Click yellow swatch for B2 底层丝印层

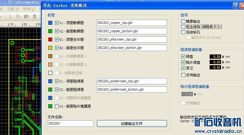[50, 48]
